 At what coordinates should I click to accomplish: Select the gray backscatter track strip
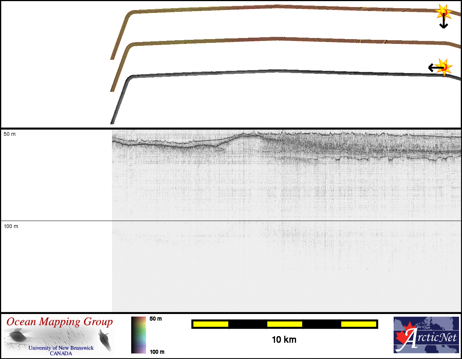coord(277,72)
